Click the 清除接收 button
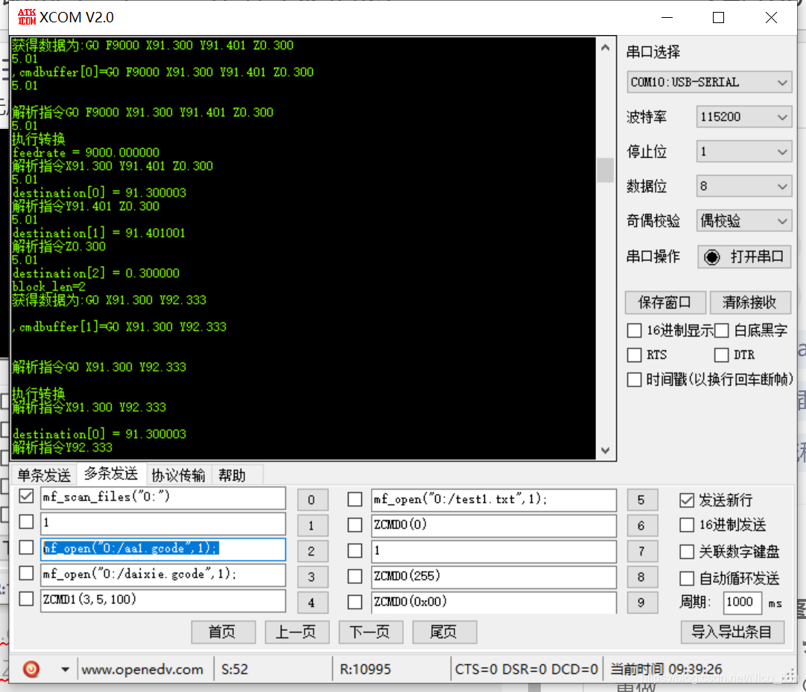This screenshot has width=806, height=692. point(749,302)
